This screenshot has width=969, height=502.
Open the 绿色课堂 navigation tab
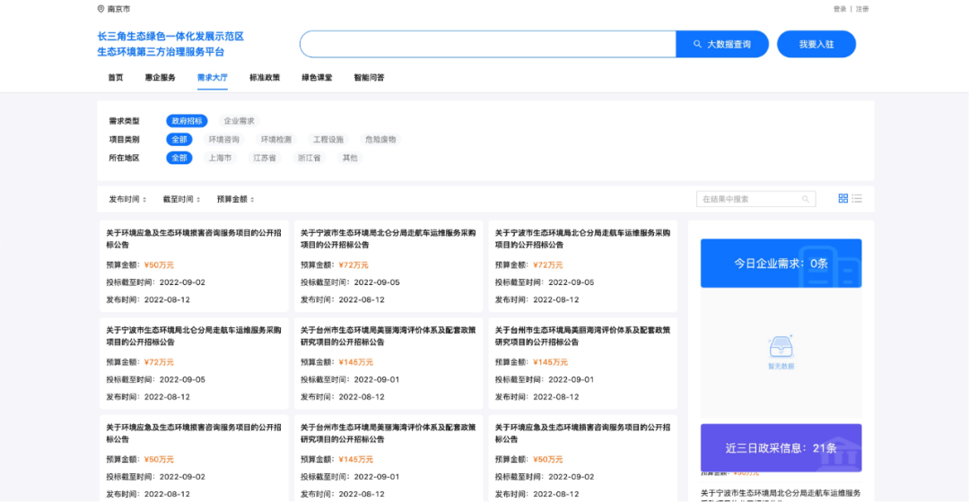(x=317, y=78)
